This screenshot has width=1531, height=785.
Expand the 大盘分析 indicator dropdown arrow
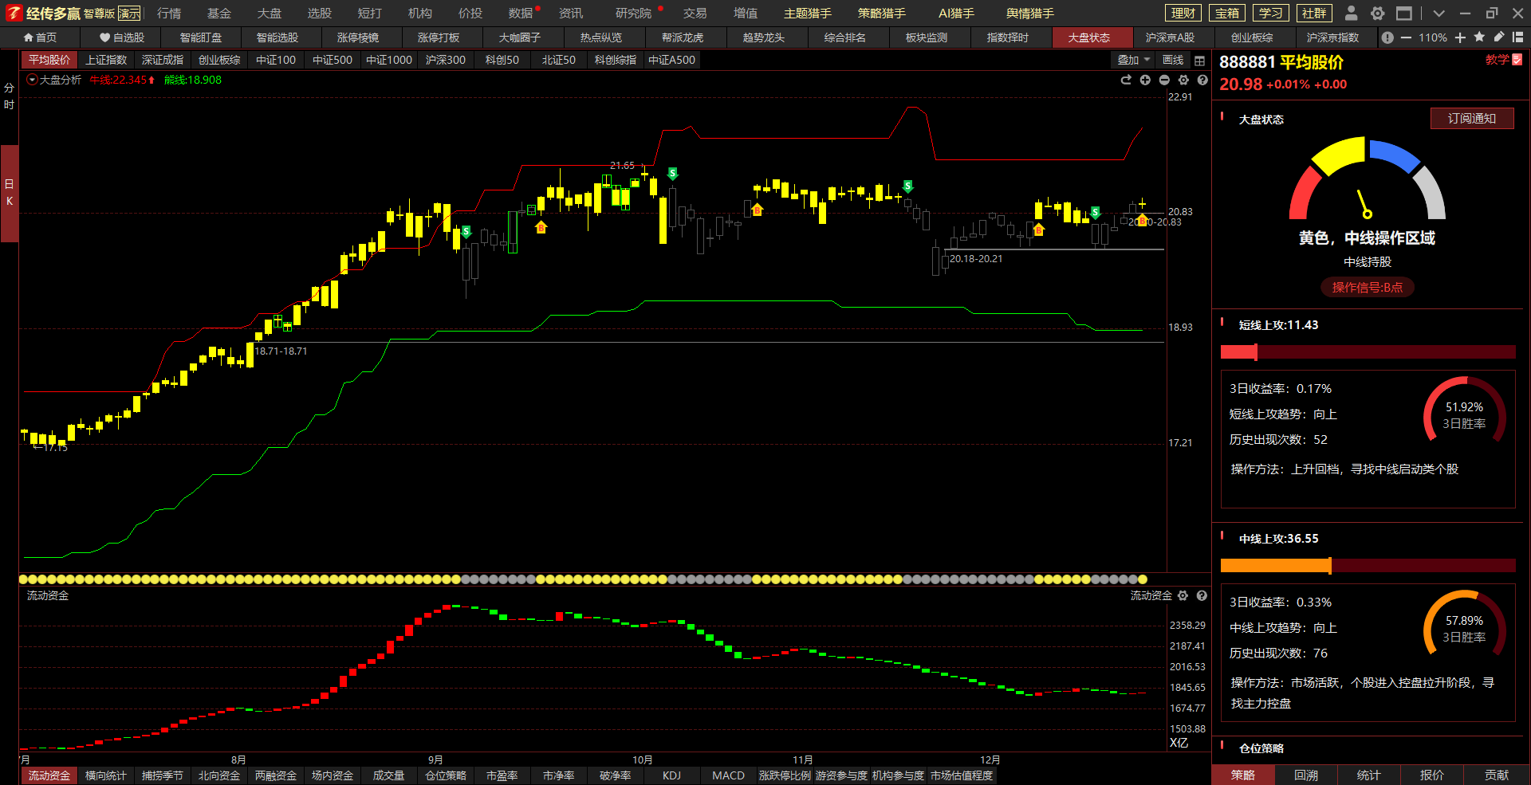32,80
